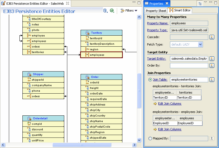The width and height of the screenshot is (219, 148).
Task: Select the Mapped By radio button
Action: tap(150, 138)
